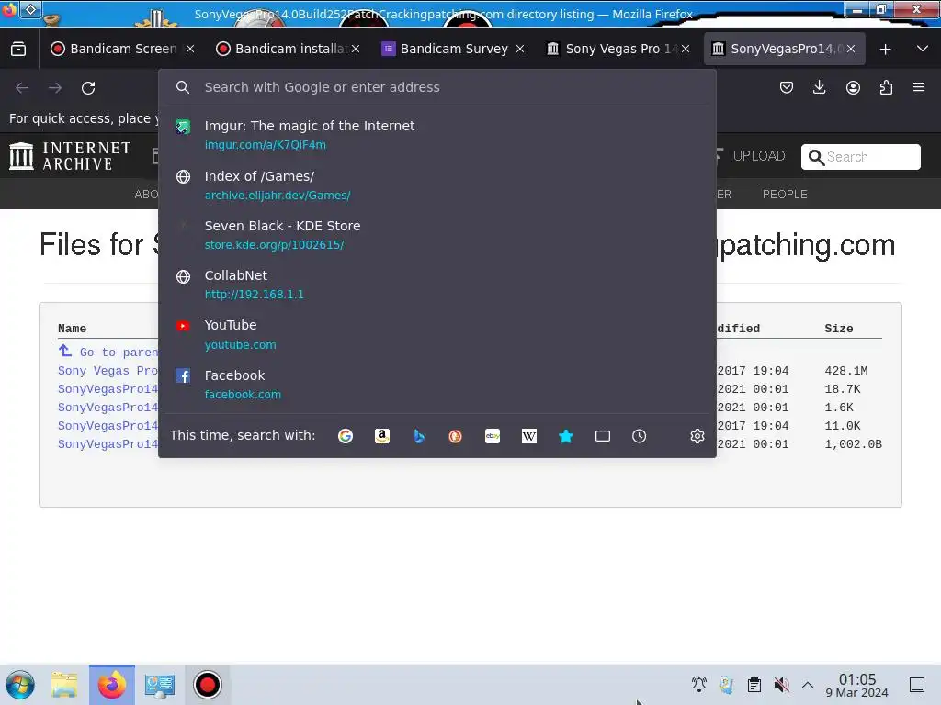This screenshot has width=941, height=705.
Task: Click the Size column header
Action: 838,329
